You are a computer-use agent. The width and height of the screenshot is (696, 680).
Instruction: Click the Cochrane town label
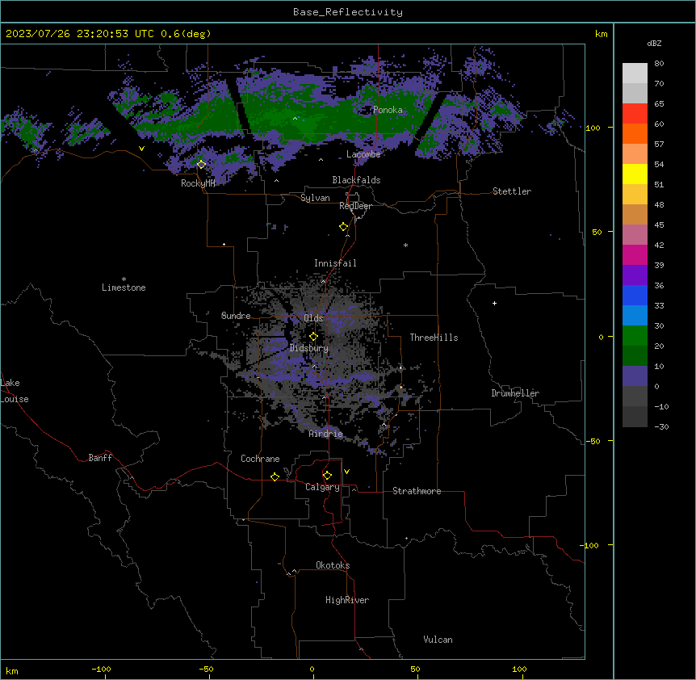tap(260, 459)
